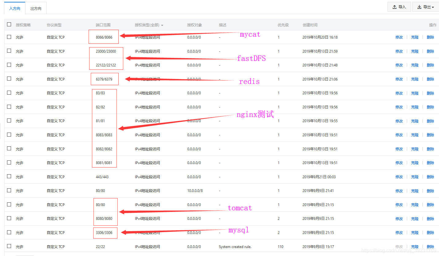Click 修改 for the 22/22 system rule
439x256 pixels.
click(399, 247)
